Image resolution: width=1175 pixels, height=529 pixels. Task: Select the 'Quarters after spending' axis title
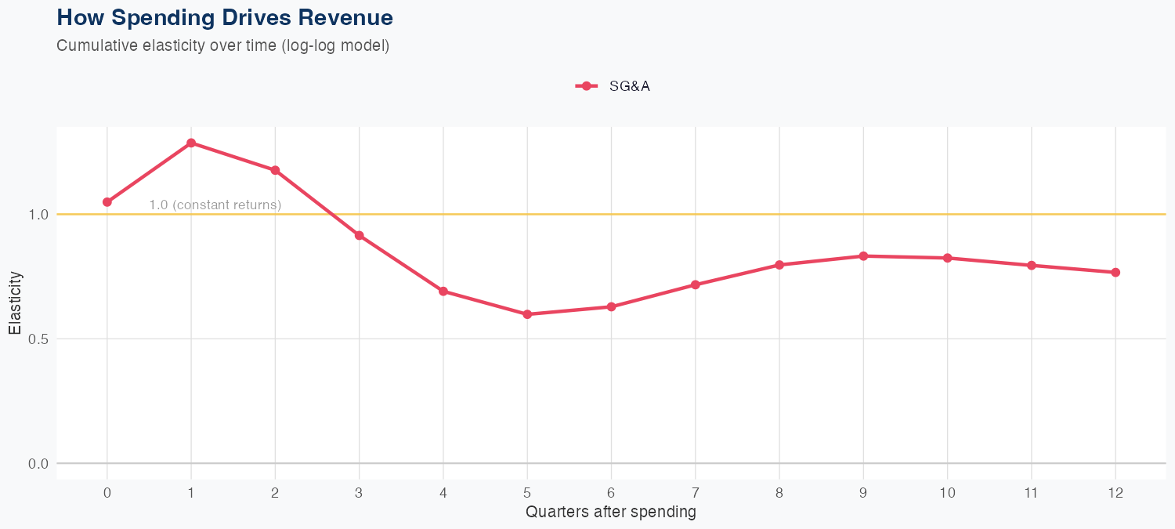tap(611, 513)
